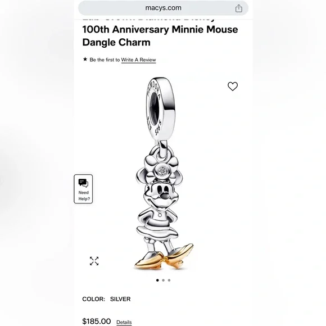326x326 pixels.
Task: Select the first image carousel dot
Action: (x=157, y=280)
